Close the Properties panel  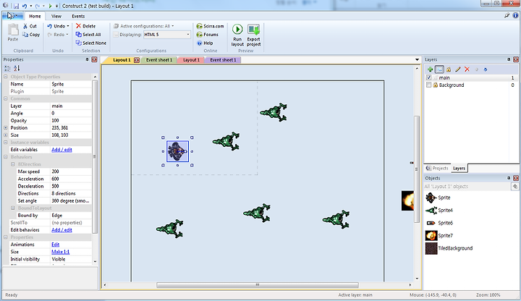[x=94, y=59]
